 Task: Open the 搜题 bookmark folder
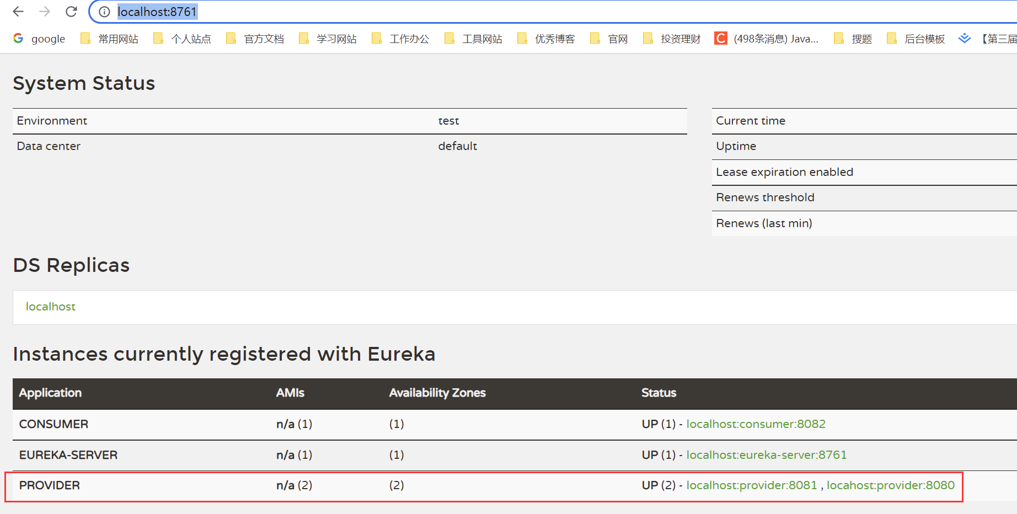[853, 39]
